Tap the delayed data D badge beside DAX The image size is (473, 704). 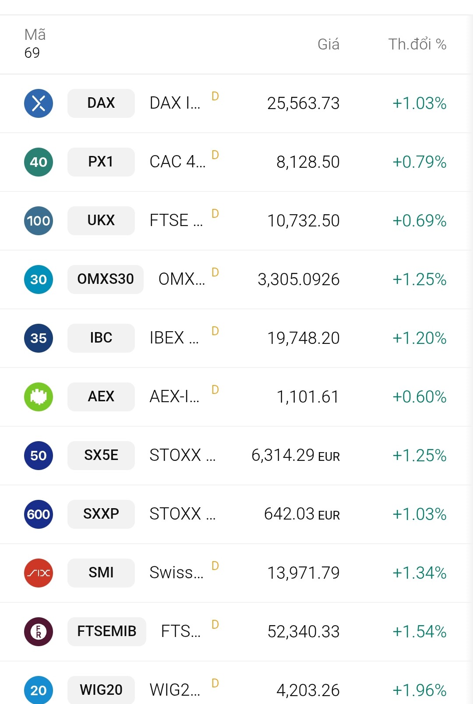(215, 96)
